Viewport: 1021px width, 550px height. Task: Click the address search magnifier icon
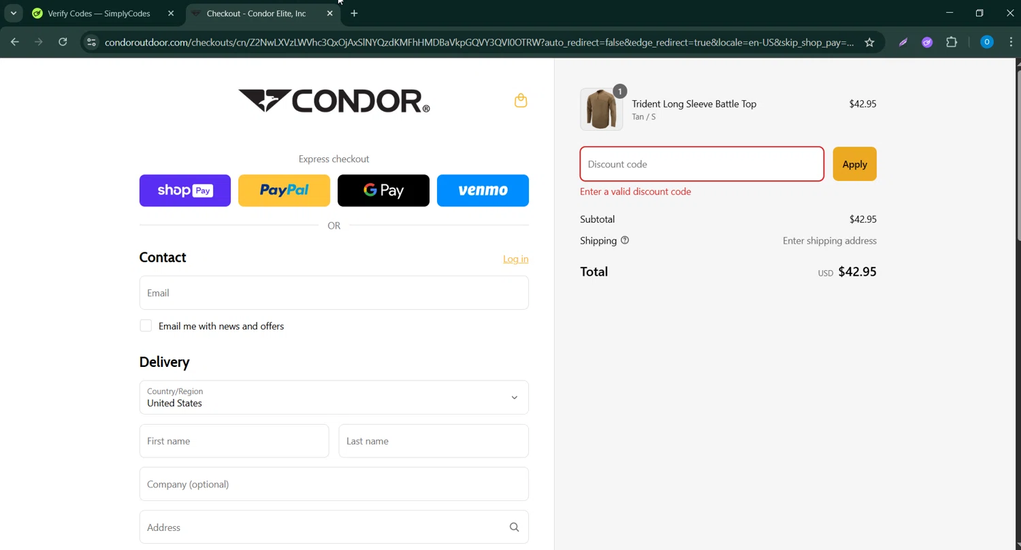(x=514, y=528)
